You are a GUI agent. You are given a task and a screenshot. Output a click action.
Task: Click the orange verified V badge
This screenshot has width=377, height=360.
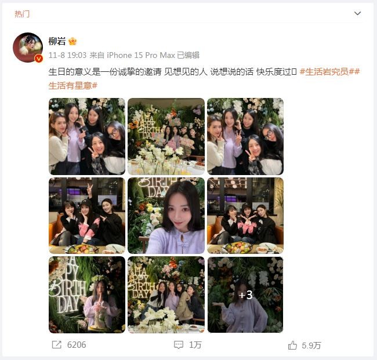click(39, 59)
